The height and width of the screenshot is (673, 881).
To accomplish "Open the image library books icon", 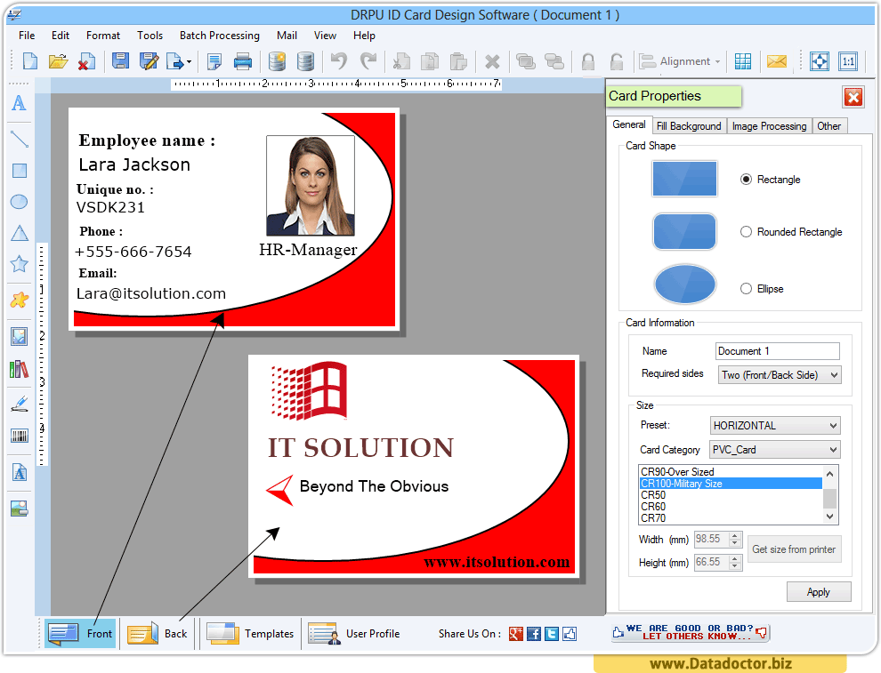I will click(x=19, y=369).
